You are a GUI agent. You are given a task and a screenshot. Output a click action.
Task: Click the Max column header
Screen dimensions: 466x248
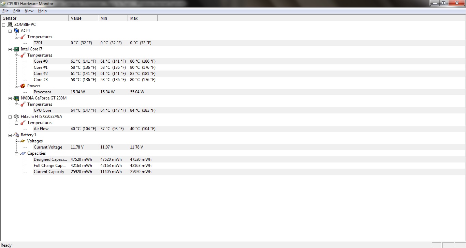(x=143, y=18)
